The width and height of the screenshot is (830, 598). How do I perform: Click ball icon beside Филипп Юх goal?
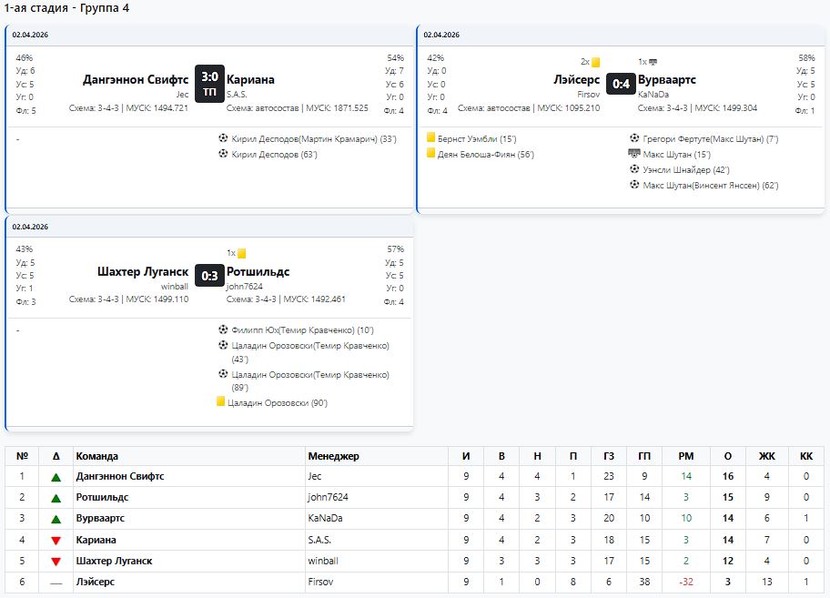click(x=223, y=329)
